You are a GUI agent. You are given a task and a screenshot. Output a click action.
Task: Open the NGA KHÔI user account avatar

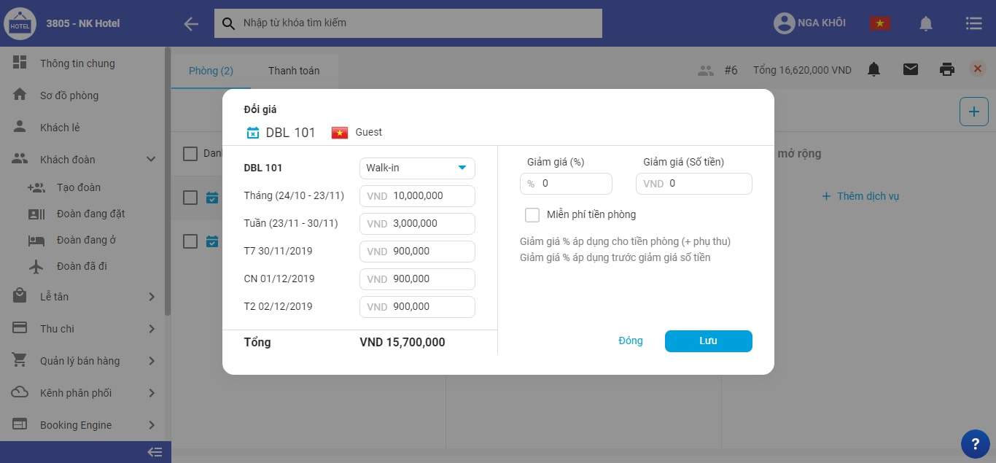pyautogui.click(x=784, y=23)
